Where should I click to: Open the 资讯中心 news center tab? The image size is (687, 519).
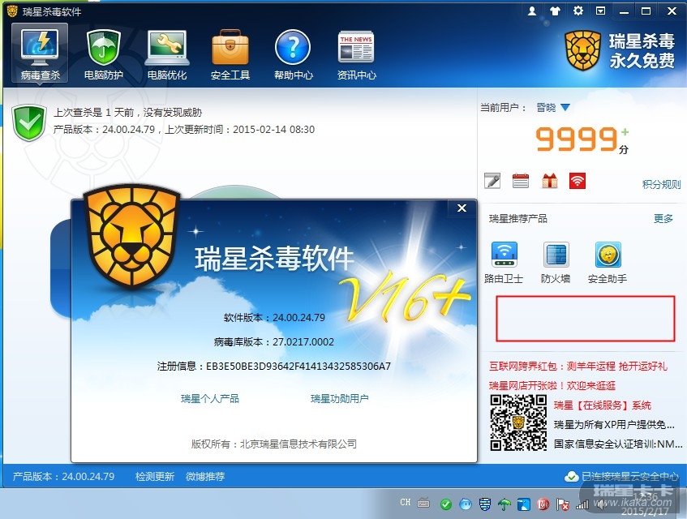356,55
